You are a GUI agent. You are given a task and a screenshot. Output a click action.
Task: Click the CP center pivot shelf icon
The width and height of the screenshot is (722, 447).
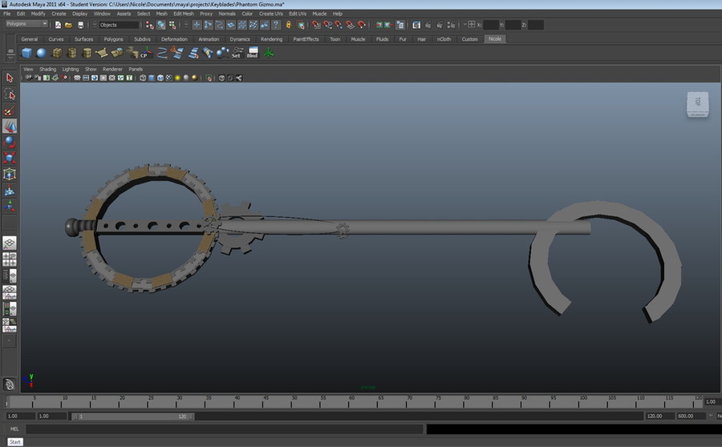point(145,53)
